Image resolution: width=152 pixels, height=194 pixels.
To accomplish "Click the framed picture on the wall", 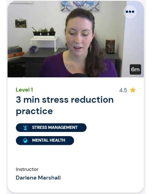I will pos(21,23).
